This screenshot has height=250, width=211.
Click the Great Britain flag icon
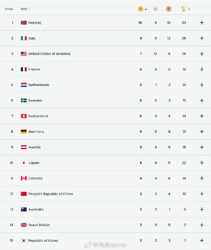coord(24,225)
